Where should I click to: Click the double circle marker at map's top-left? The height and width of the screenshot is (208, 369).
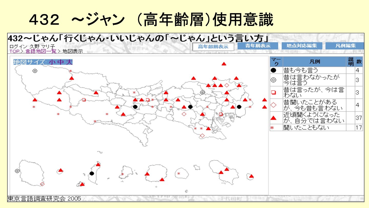click(35, 71)
